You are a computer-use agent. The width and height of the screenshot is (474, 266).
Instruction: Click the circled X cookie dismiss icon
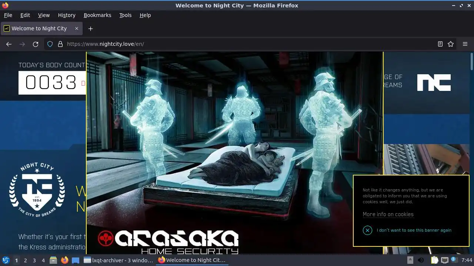(x=367, y=230)
